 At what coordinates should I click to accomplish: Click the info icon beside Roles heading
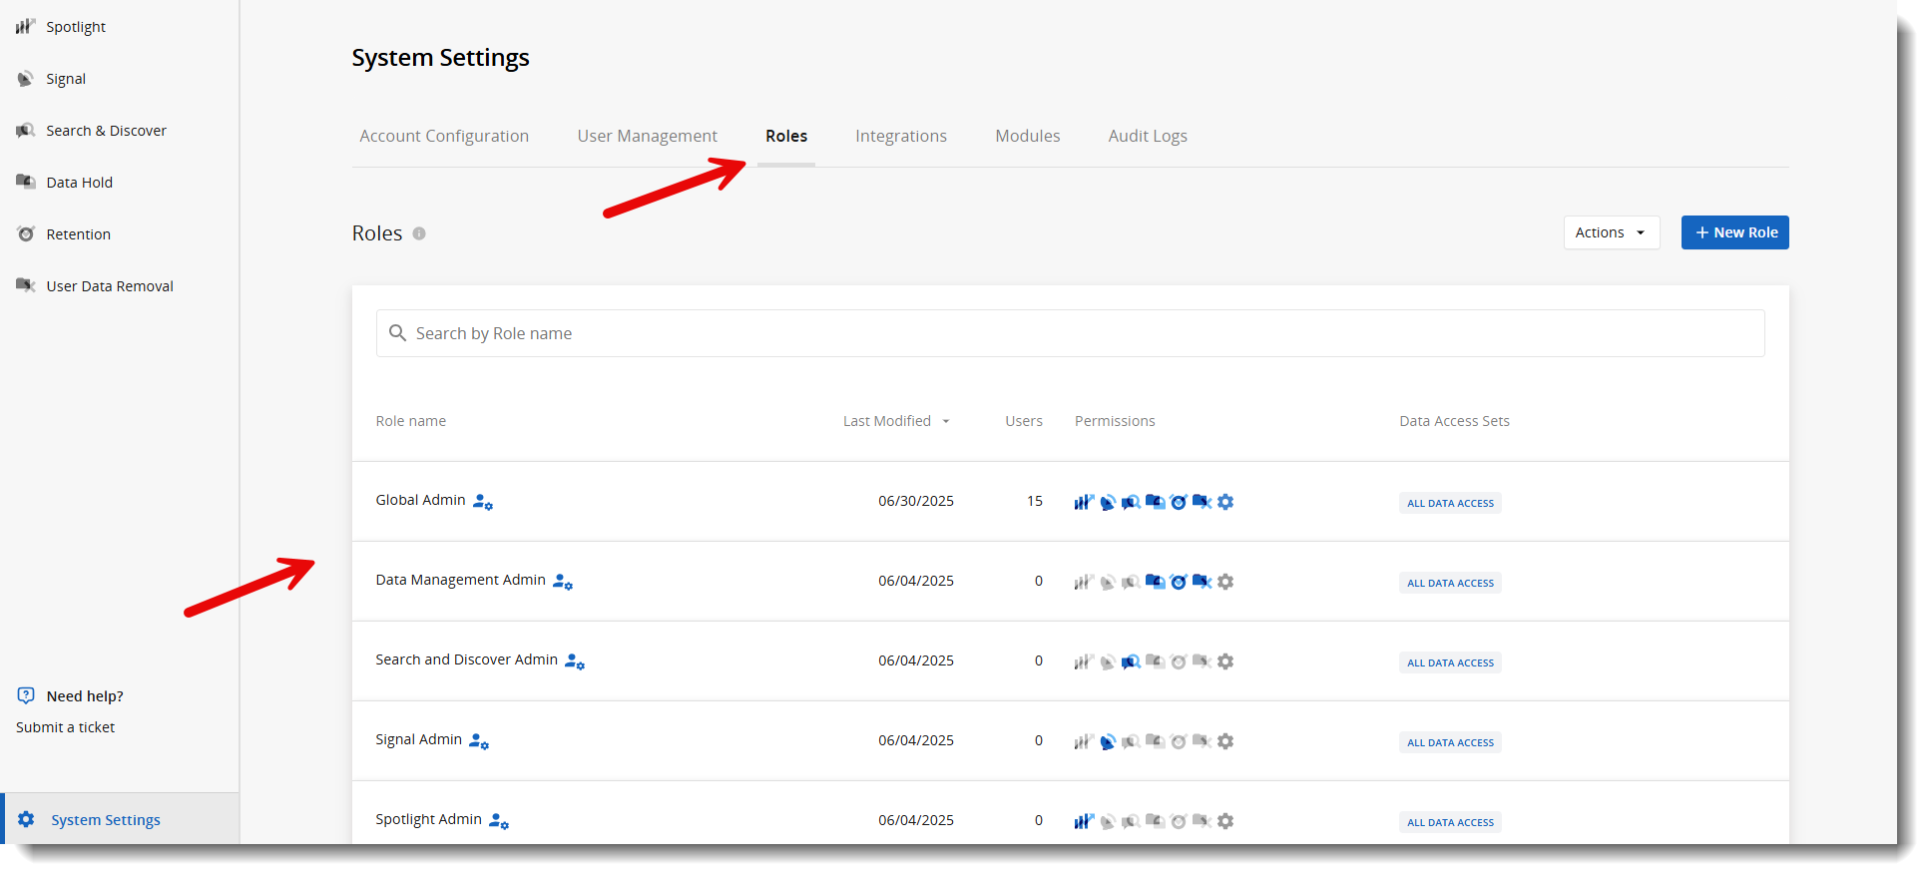(419, 233)
